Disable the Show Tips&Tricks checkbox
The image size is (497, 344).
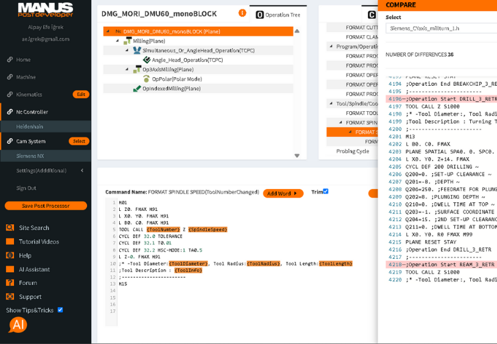pos(60,310)
